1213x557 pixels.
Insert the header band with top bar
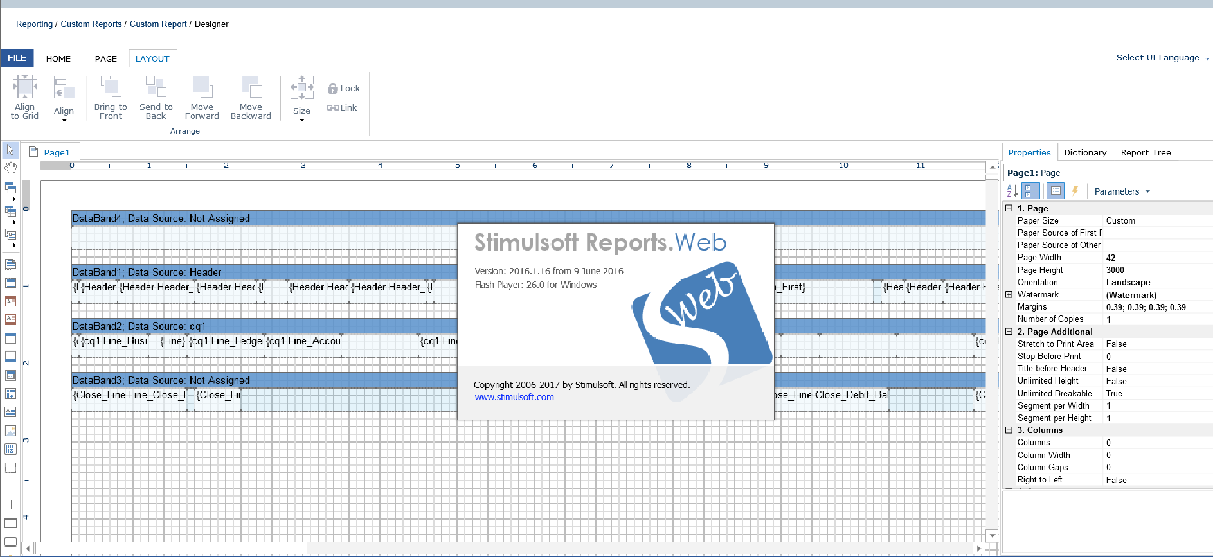10,338
